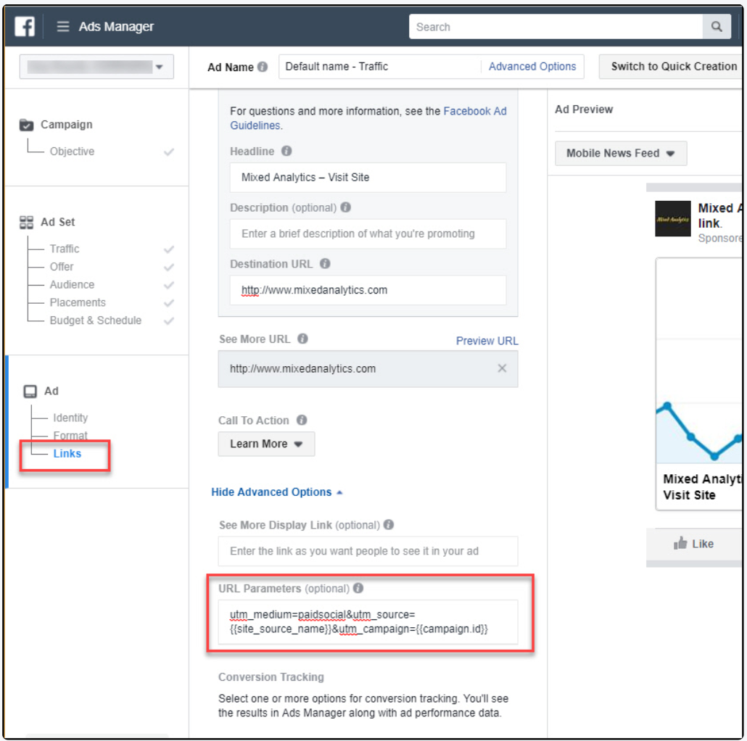Select Links under Ad
Image resolution: width=747 pixels, height=741 pixels.
coord(67,454)
